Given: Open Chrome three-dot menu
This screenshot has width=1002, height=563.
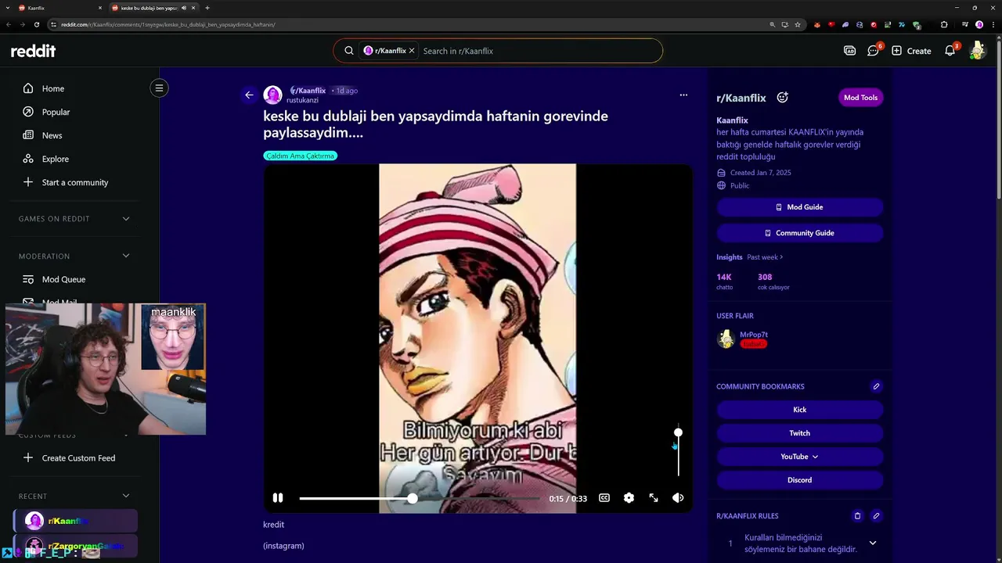Looking at the screenshot, I should [992, 24].
